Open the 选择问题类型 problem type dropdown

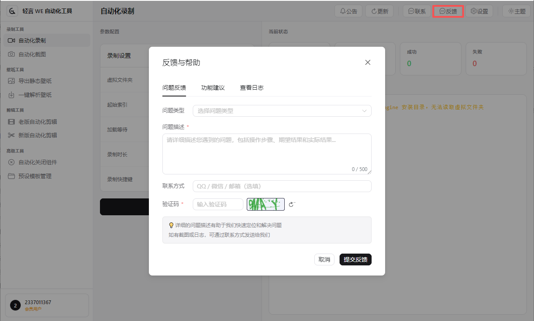point(281,110)
